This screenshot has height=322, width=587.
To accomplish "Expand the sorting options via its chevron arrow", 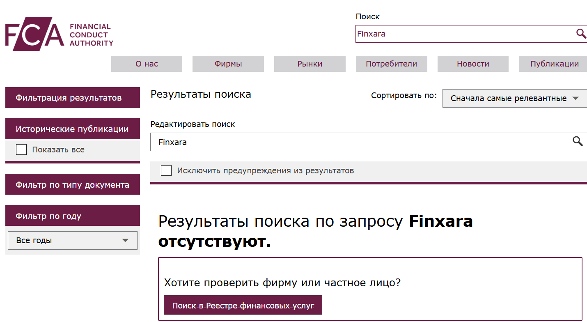I will [x=577, y=98].
